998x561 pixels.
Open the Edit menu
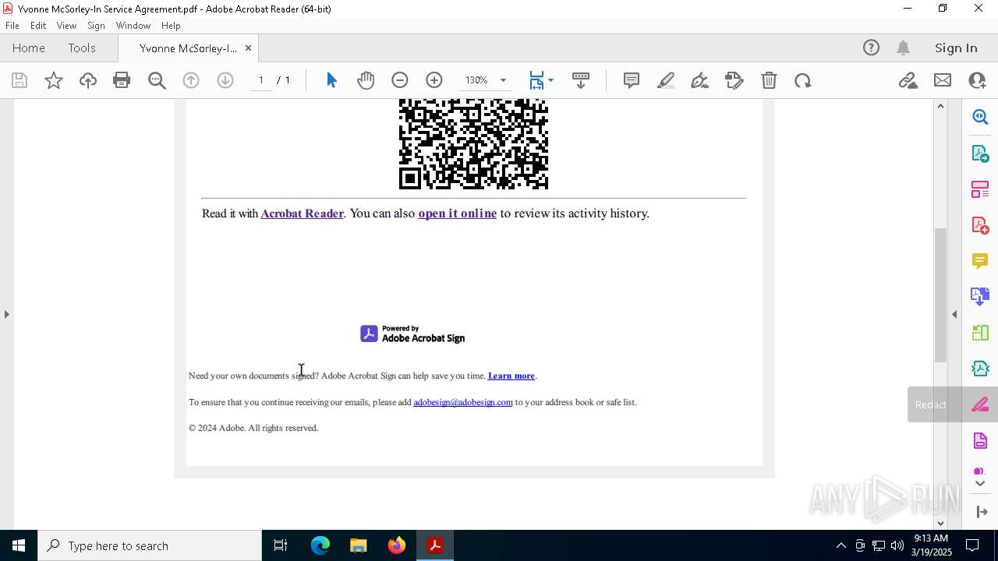pos(38,25)
